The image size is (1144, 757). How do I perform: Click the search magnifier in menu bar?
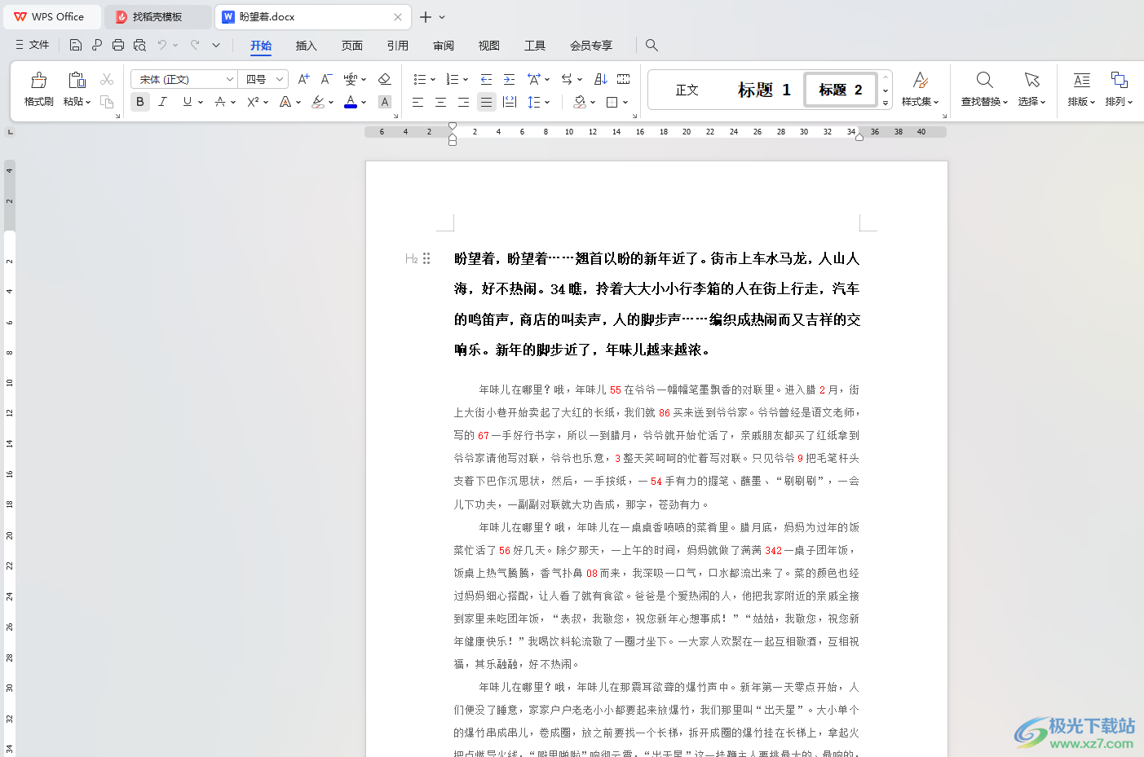point(652,45)
